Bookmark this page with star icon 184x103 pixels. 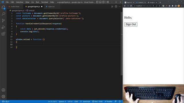click(x=160, y=6)
